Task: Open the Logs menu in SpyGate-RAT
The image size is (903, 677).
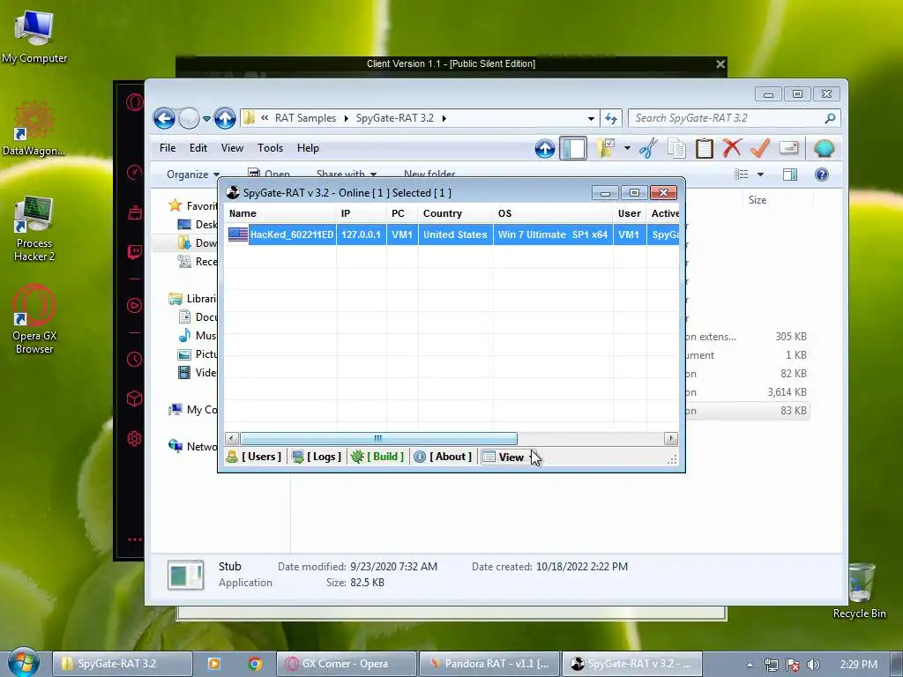Action: click(317, 457)
